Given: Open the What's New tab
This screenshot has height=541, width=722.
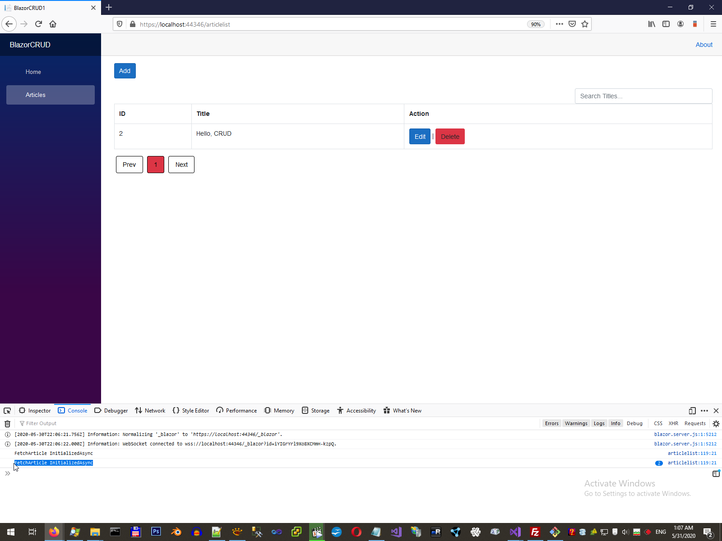Looking at the screenshot, I should 403,411.
